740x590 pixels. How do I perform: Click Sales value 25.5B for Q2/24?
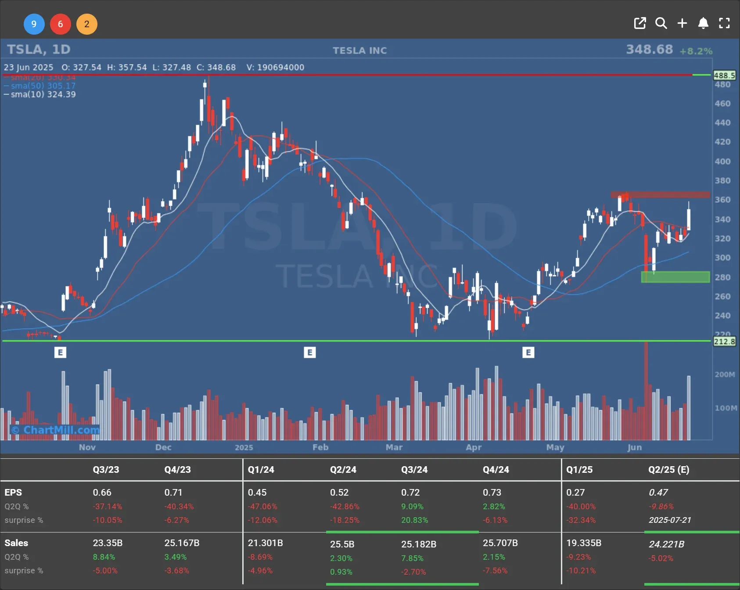tap(342, 544)
